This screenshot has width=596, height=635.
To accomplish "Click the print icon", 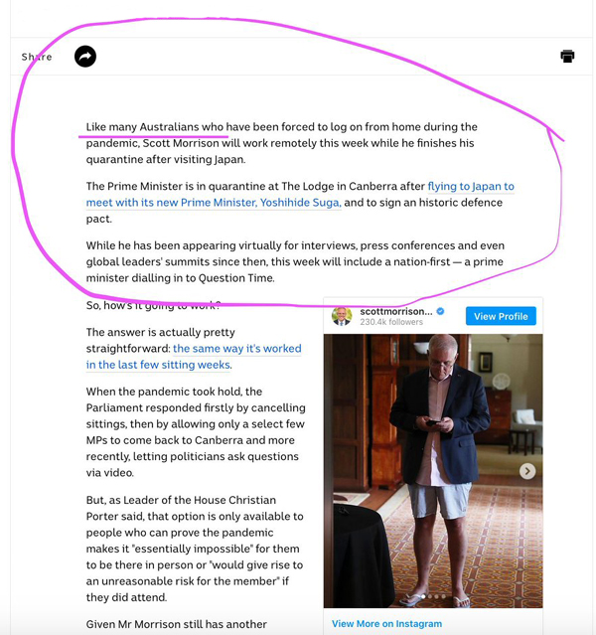I will pos(567,56).
